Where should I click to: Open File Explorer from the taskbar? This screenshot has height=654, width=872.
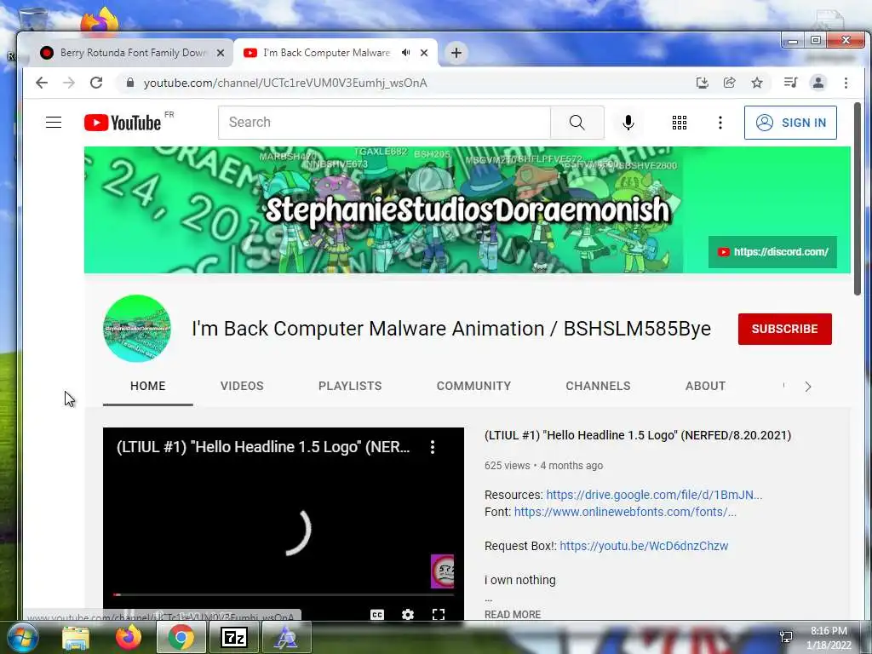coord(75,637)
